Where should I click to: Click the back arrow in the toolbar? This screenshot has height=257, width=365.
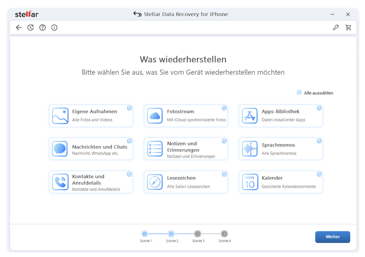(19, 28)
